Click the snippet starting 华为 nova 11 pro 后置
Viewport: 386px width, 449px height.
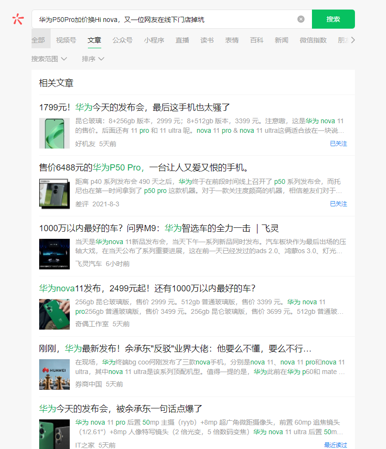click(x=209, y=427)
